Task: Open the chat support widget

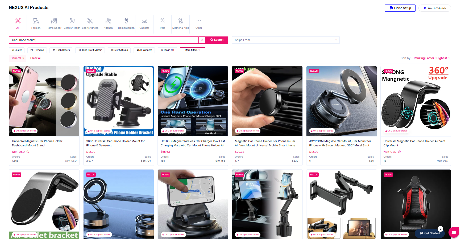Action: [x=454, y=232]
